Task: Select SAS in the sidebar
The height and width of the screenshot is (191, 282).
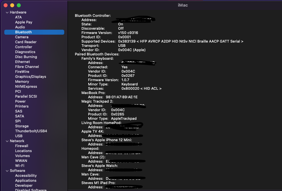Action: click(x=18, y=111)
